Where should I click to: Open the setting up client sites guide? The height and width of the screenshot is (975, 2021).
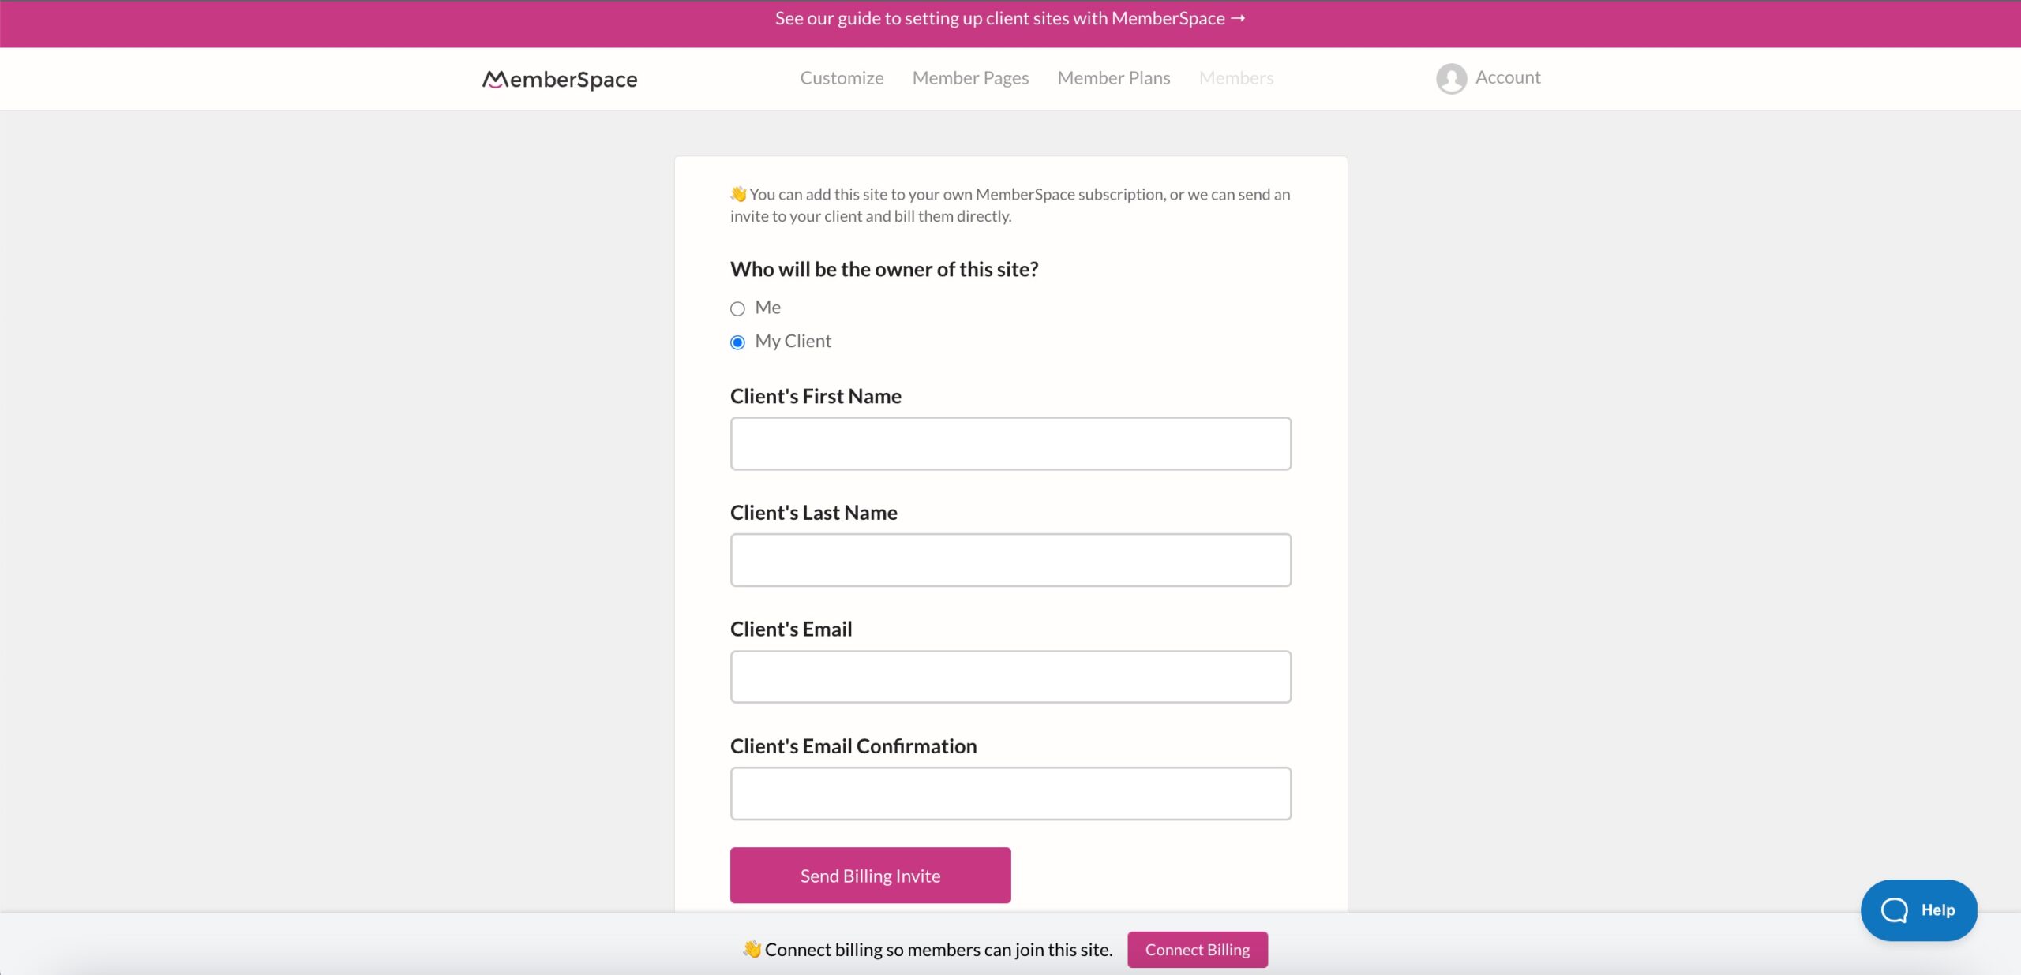click(x=1009, y=18)
